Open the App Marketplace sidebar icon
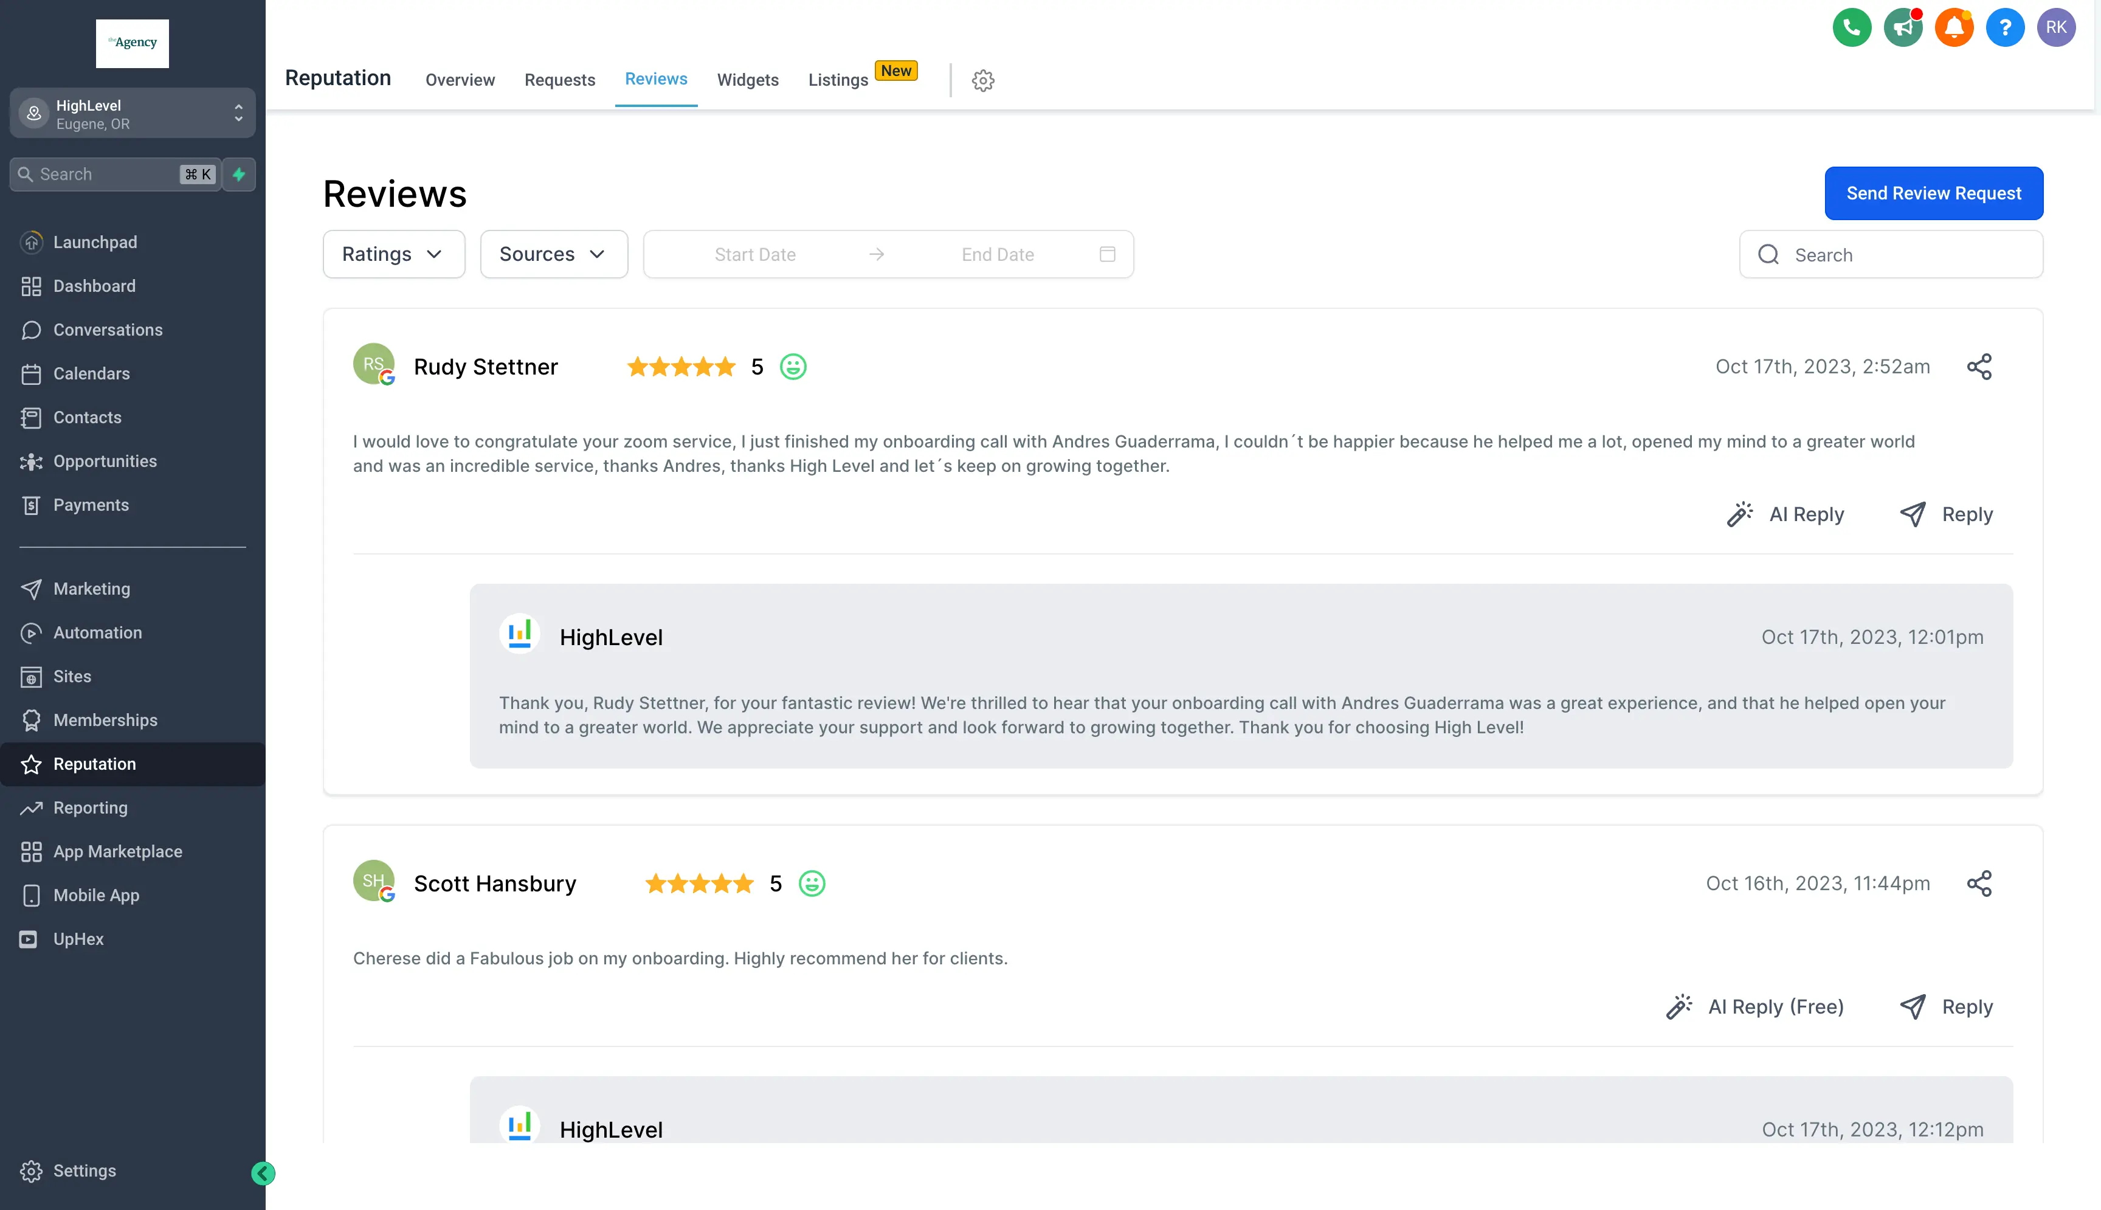 coord(31,851)
